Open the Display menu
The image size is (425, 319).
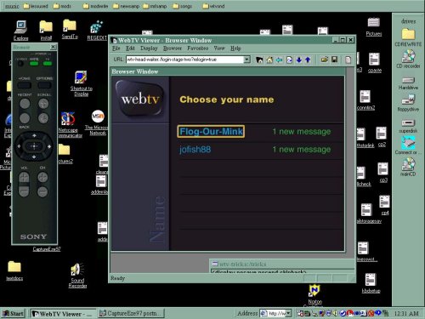pos(149,48)
